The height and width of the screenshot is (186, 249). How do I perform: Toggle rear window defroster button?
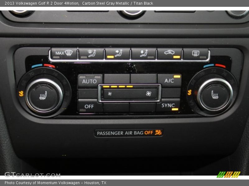coord(196,54)
